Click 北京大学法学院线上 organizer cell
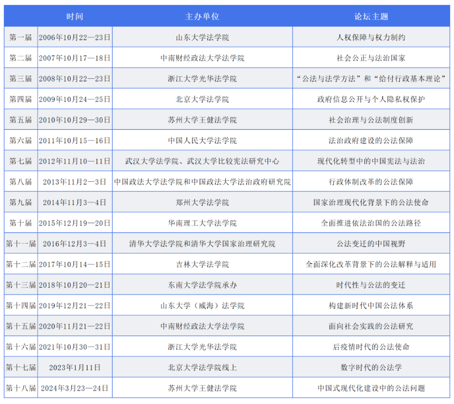This screenshot has height=404, width=454. click(x=202, y=367)
